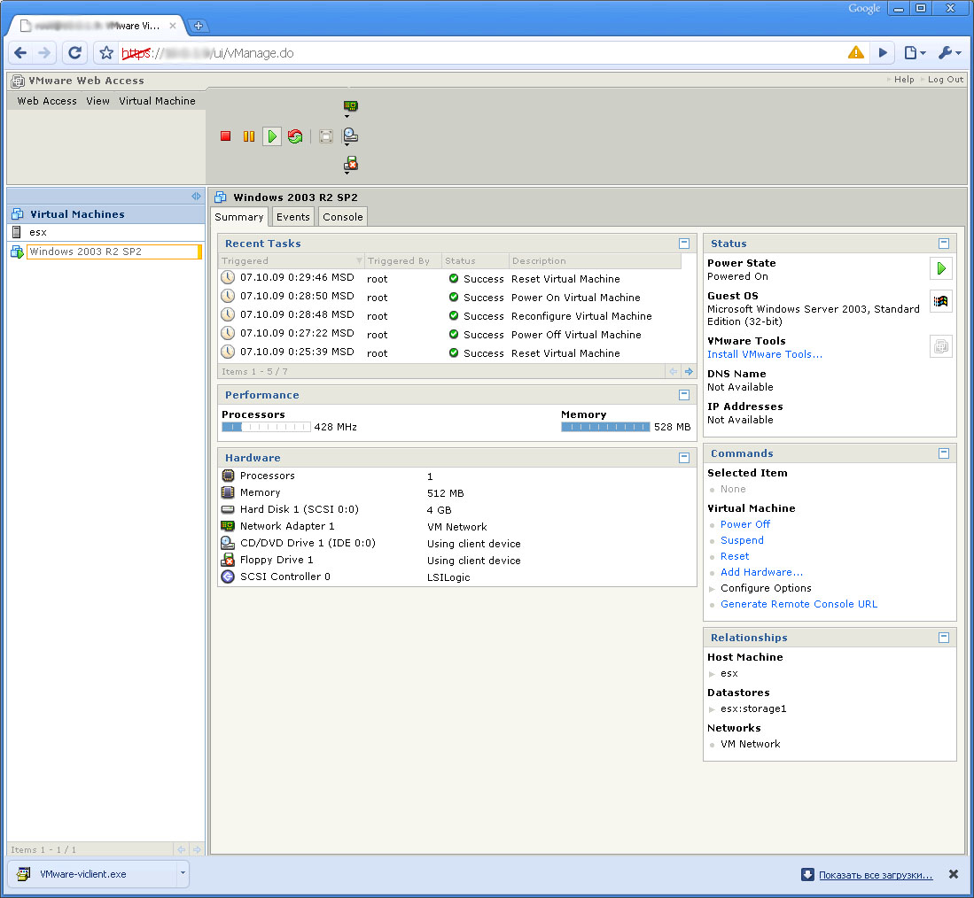Switch to the Summary tab
Screen dimensions: 974x898
click(239, 217)
